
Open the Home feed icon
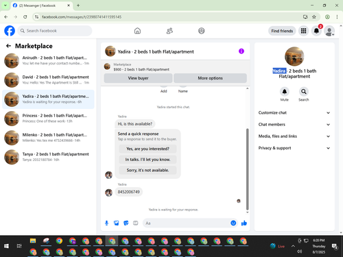[x=137, y=31]
